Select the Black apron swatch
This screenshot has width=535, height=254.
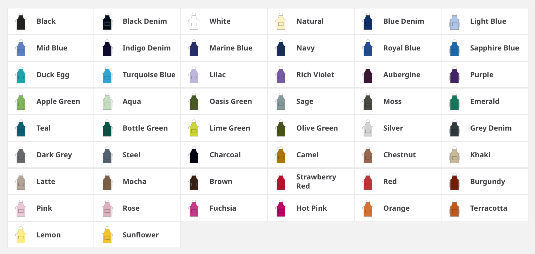(21, 21)
